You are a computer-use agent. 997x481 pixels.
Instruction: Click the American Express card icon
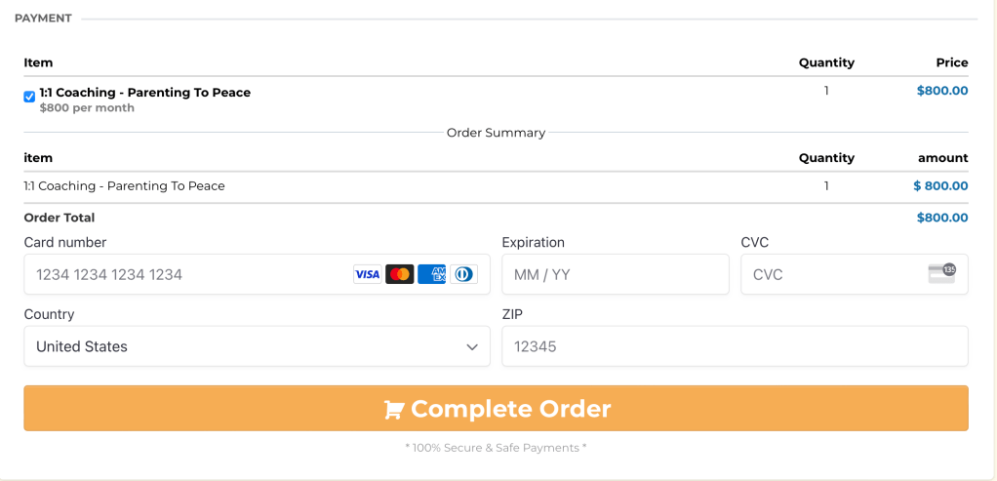pyautogui.click(x=431, y=274)
